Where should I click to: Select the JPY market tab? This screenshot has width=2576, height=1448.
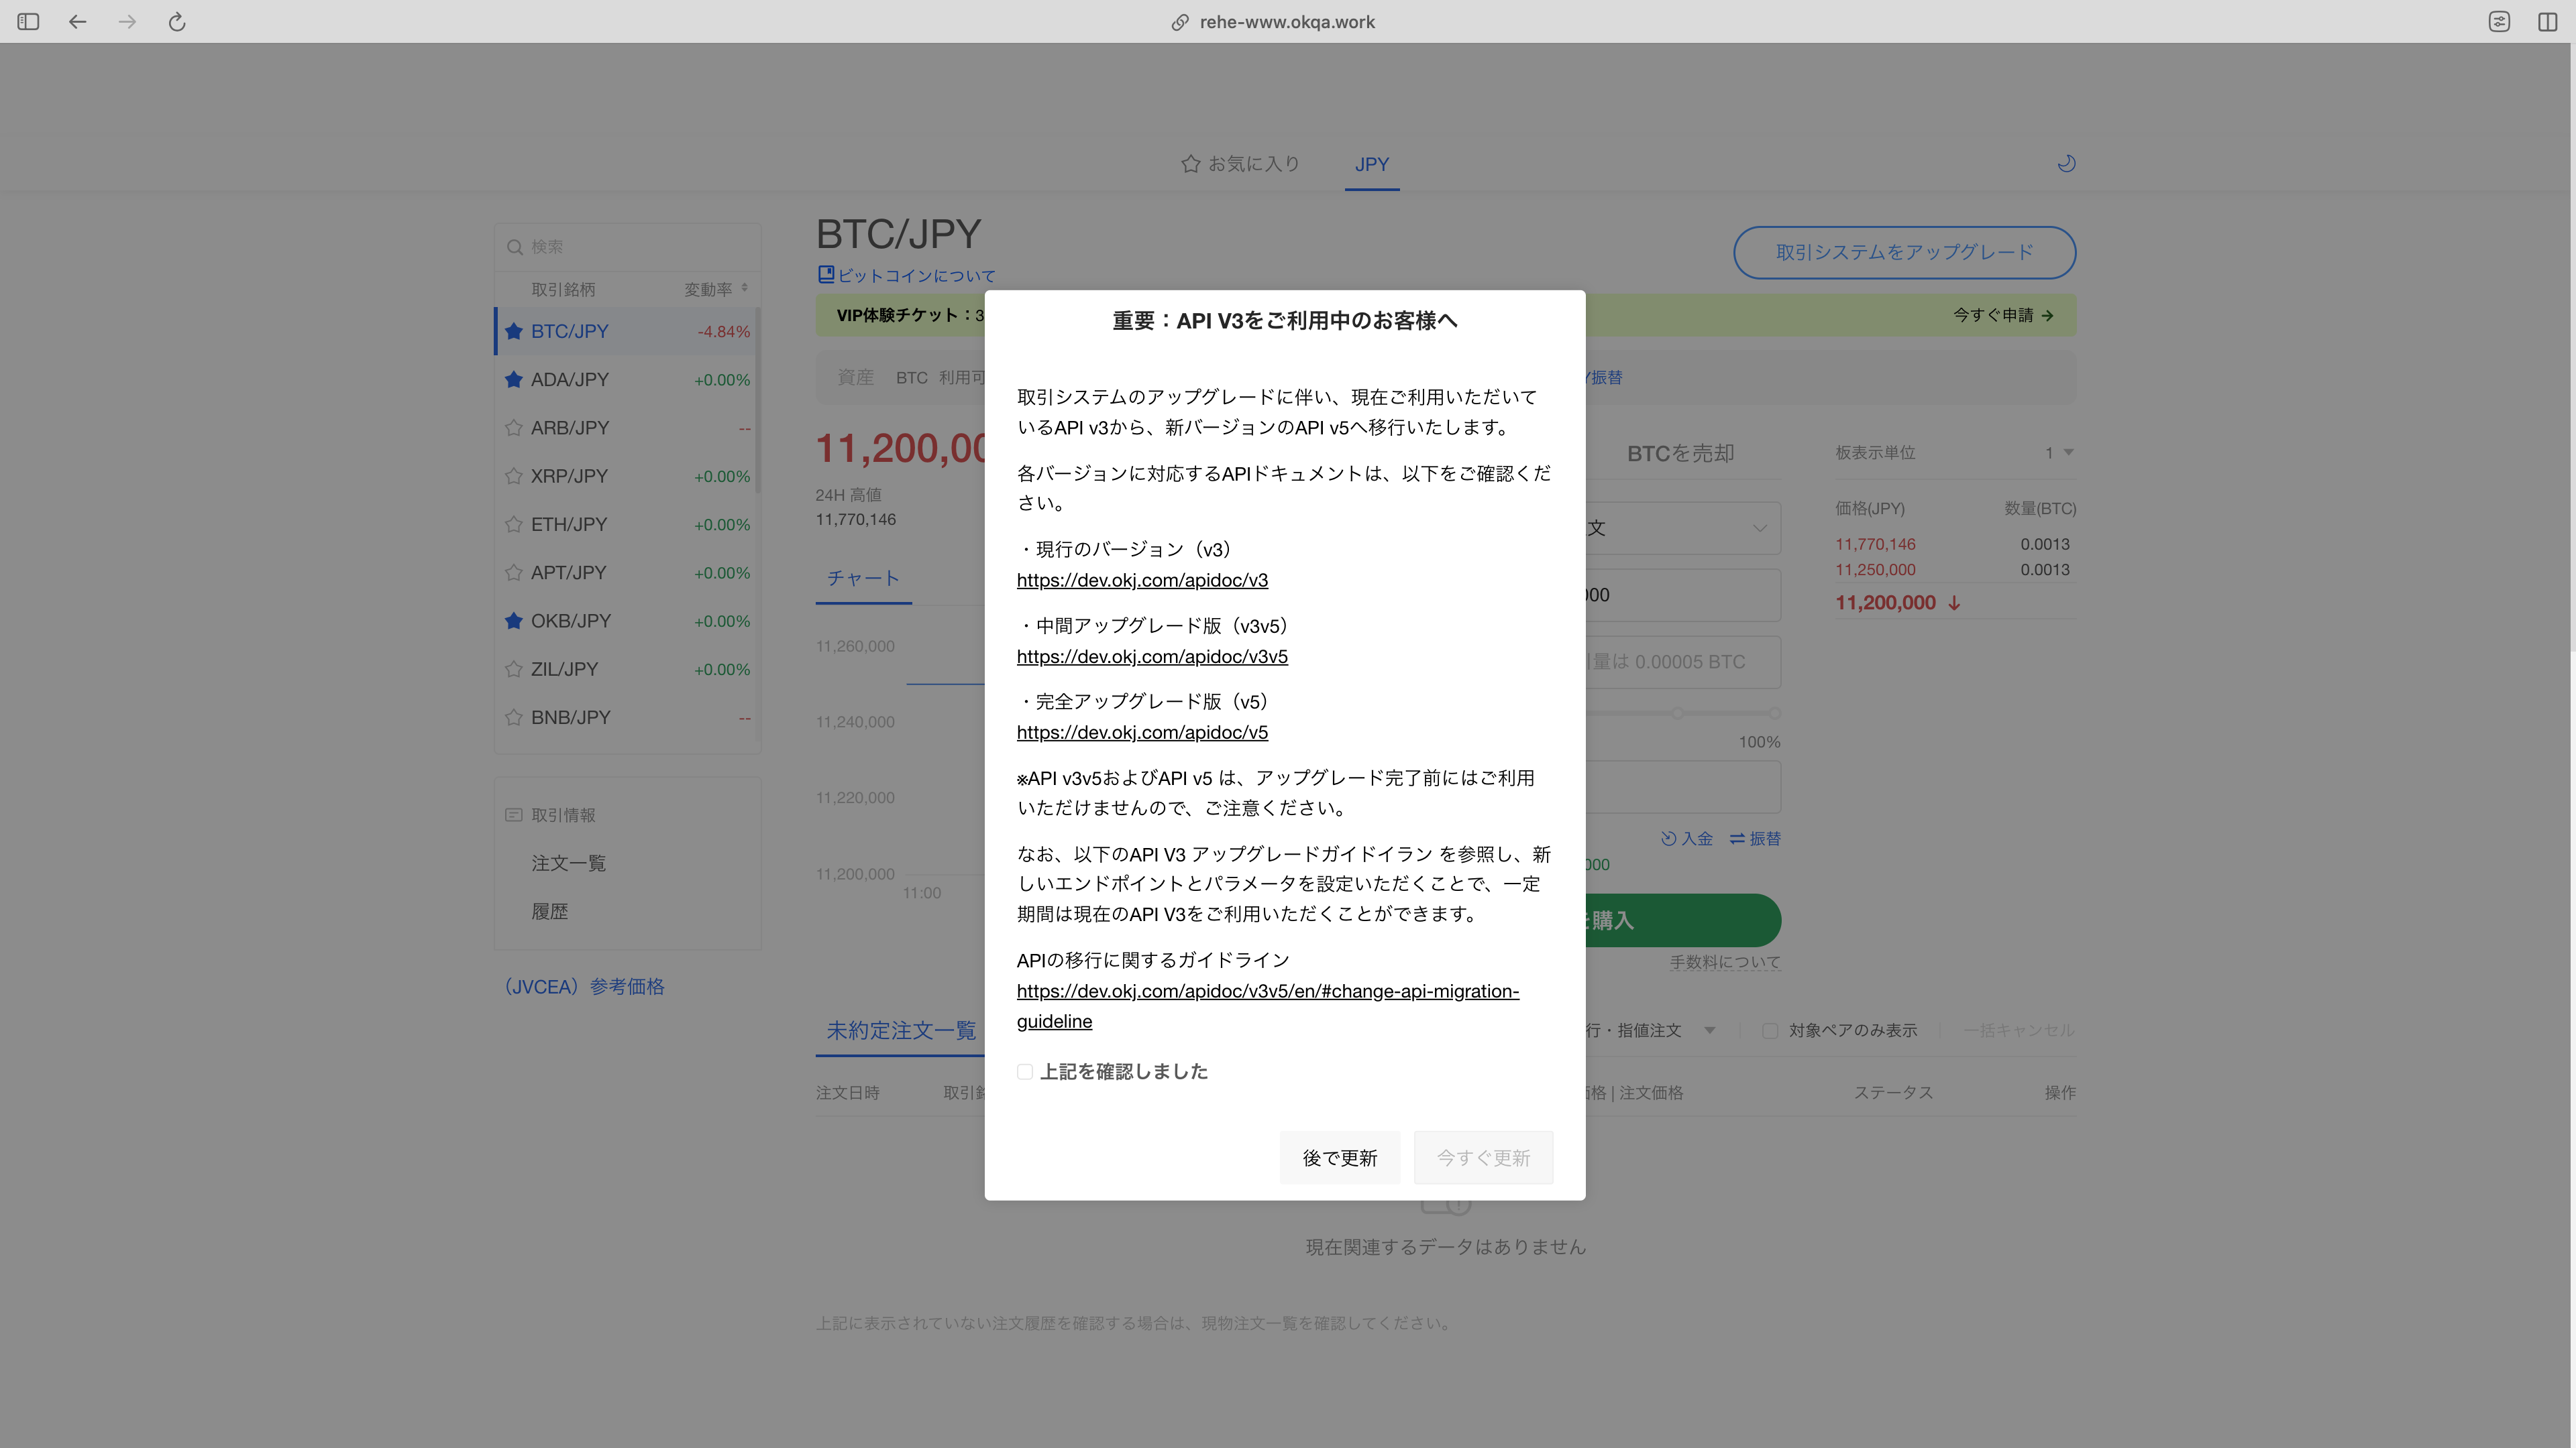[x=1372, y=164]
